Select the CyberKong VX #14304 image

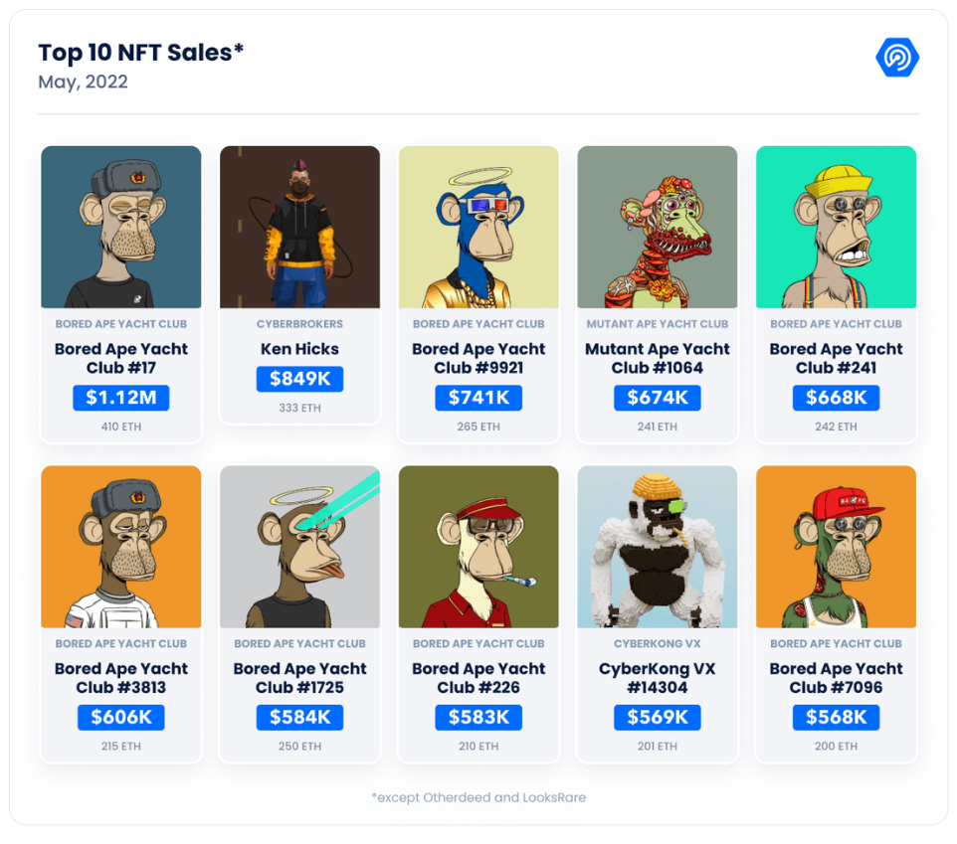(657, 547)
